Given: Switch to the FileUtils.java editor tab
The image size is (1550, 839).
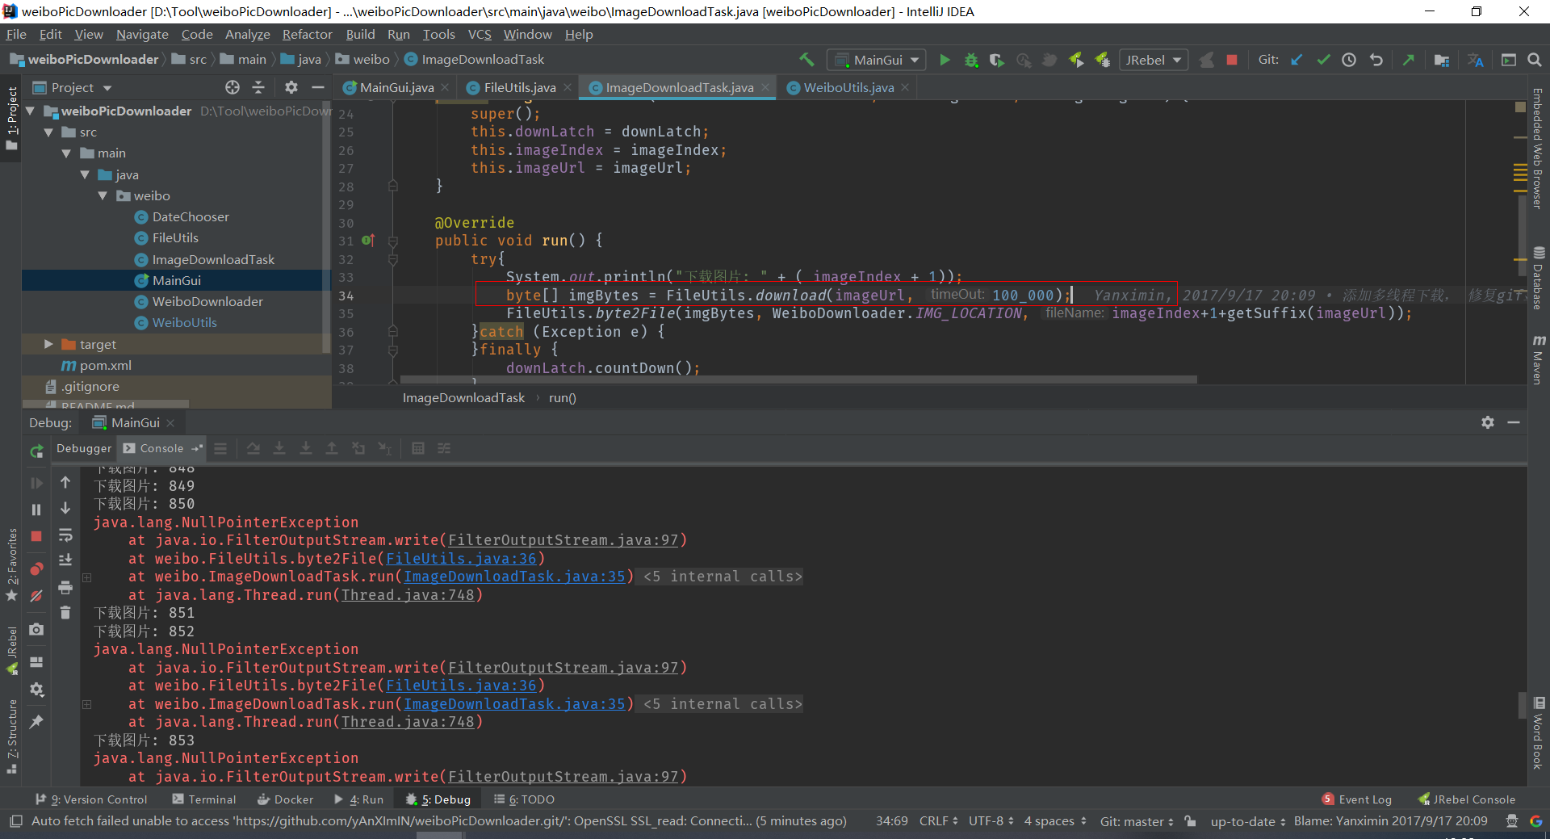Looking at the screenshot, I should coord(519,87).
